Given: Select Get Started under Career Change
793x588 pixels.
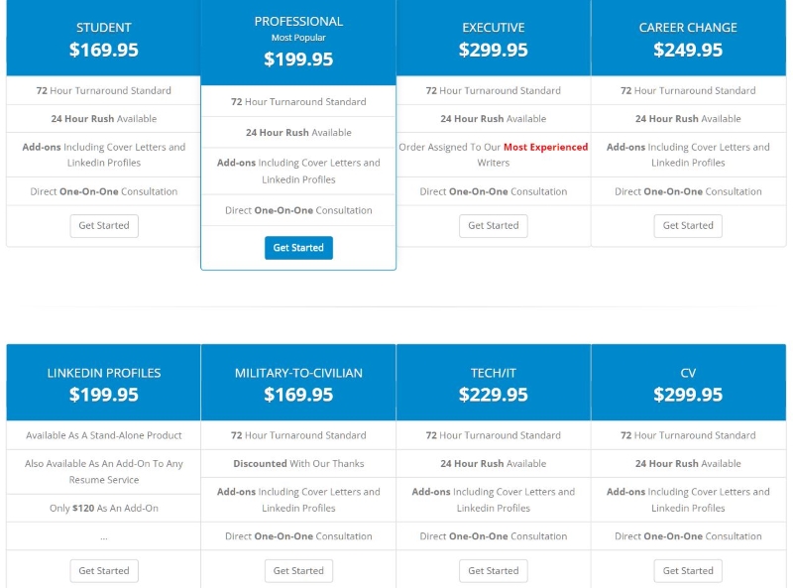Looking at the screenshot, I should 688,226.
